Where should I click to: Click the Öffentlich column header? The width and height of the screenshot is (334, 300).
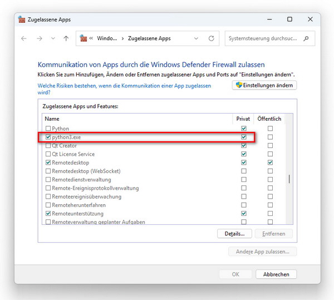point(269,119)
